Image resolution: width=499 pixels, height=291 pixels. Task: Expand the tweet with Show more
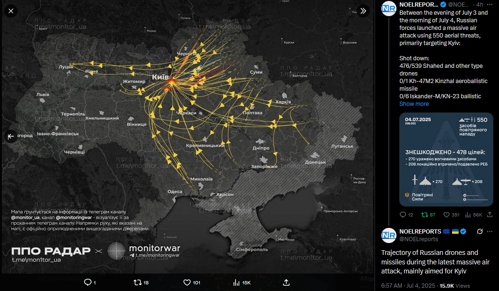point(414,103)
